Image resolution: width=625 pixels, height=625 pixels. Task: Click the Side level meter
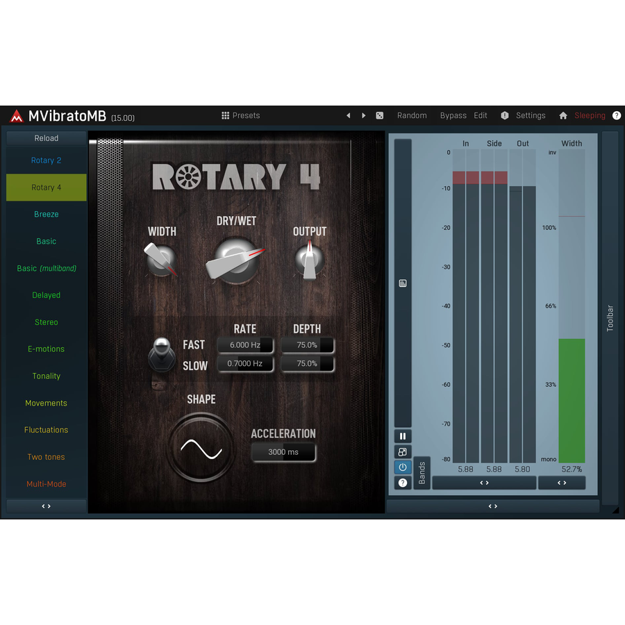coord(494,306)
